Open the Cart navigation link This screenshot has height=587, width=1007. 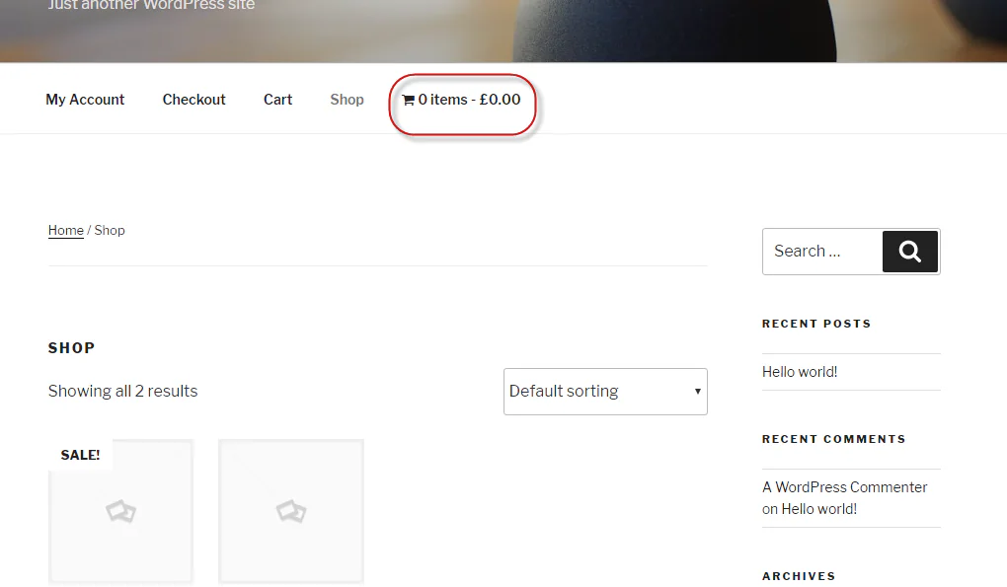[277, 99]
